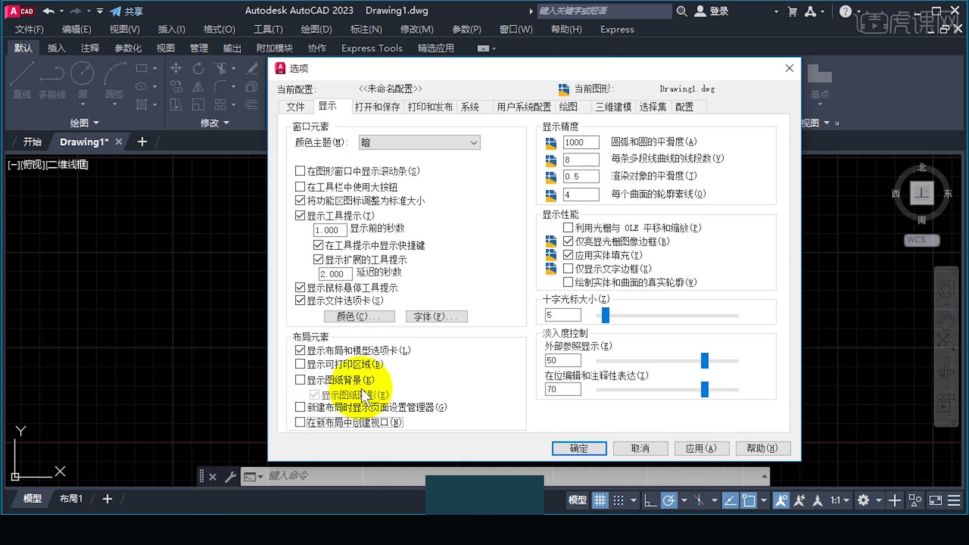Image resolution: width=969 pixels, height=545 pixels.
Task: Toggle grid display icon in status bar
Action: pos(600,500)
